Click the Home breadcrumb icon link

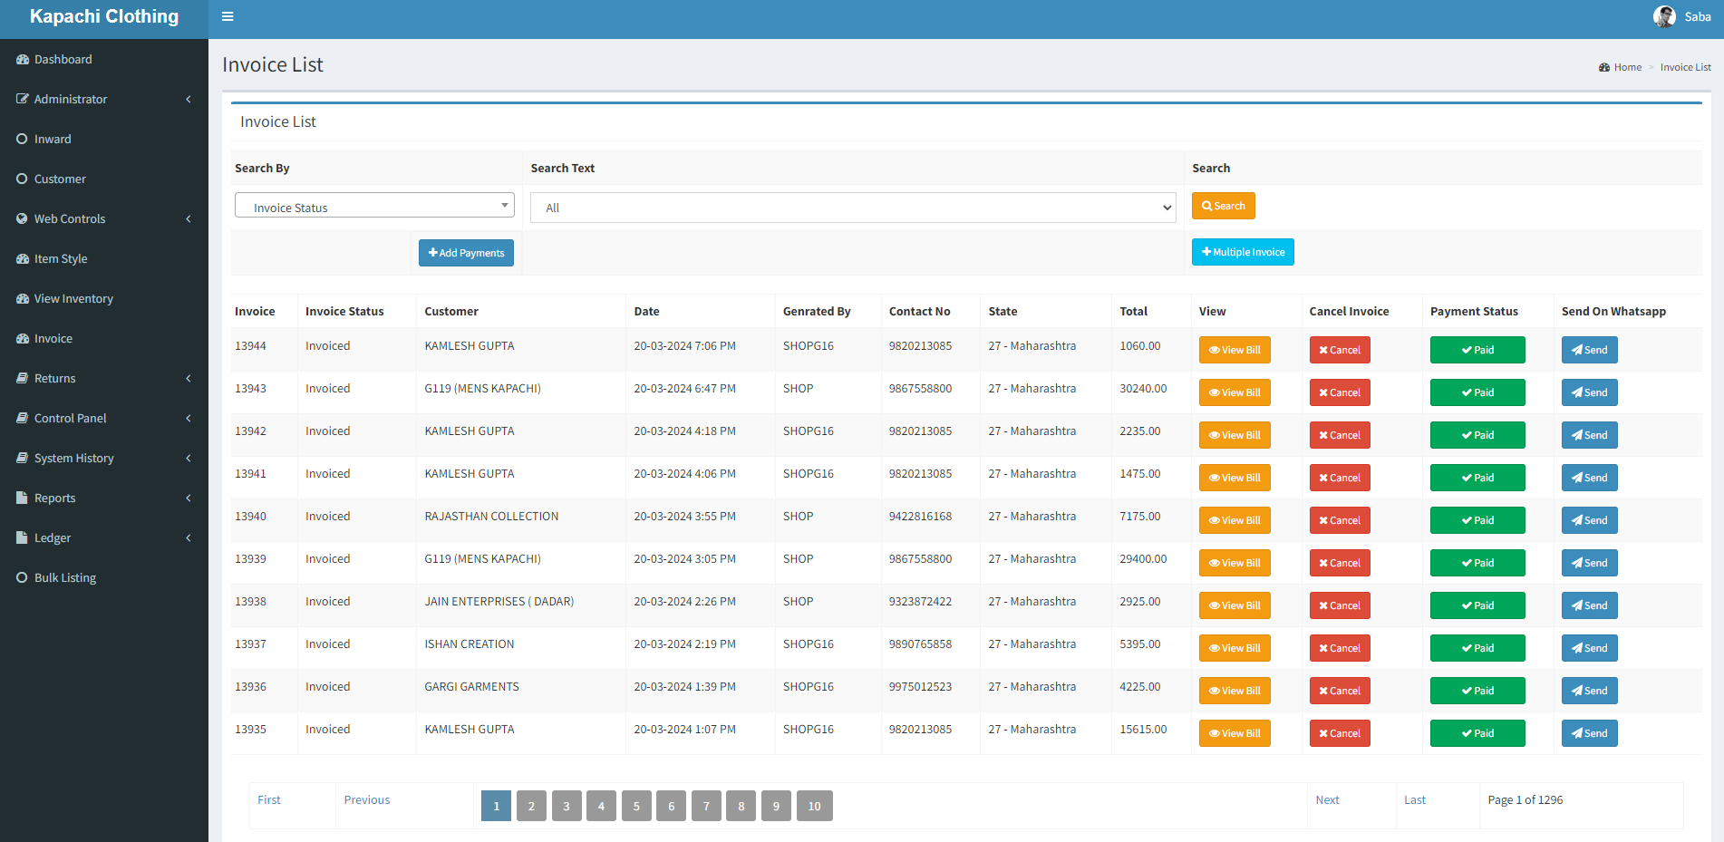click(x=1620, y=67)
